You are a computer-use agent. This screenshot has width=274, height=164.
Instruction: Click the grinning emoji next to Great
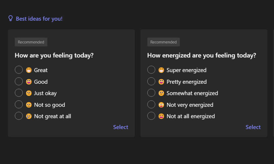(x=29, y=70)
